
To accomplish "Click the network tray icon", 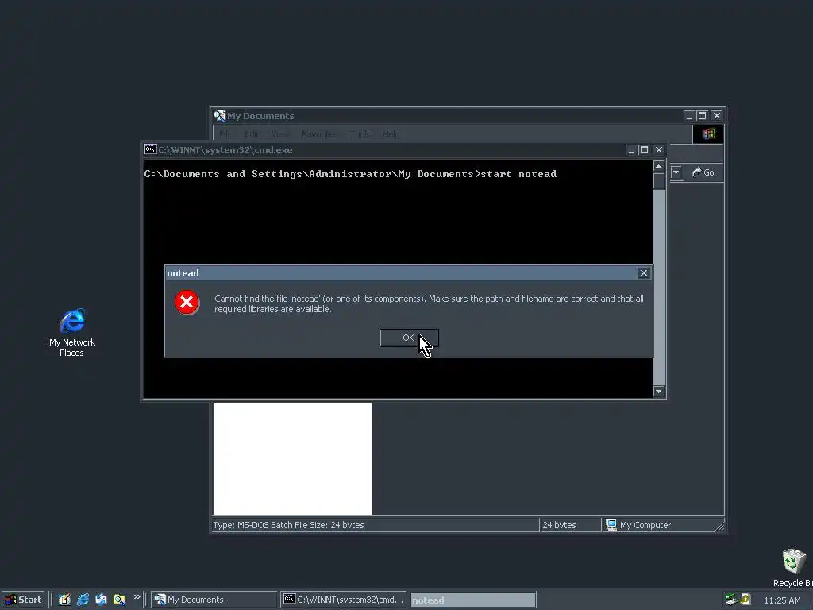I will click(x=731, y=600).
